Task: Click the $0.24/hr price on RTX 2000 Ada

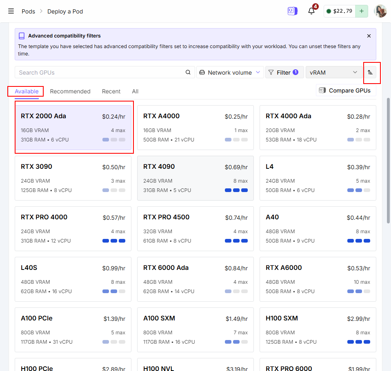Action: pos(114,117)
